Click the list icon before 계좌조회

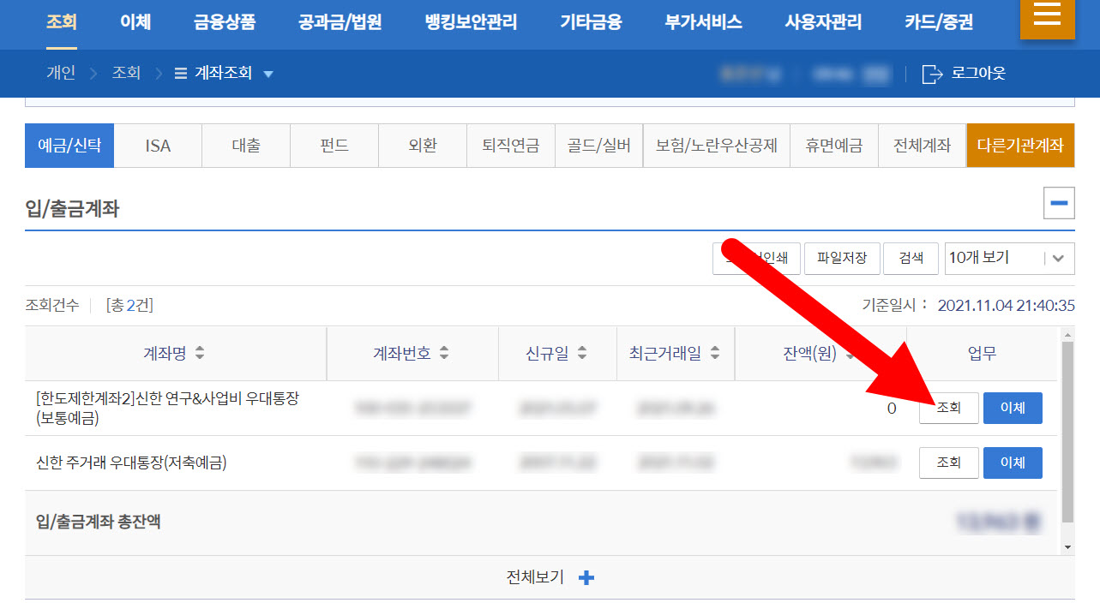pos(181,74)
